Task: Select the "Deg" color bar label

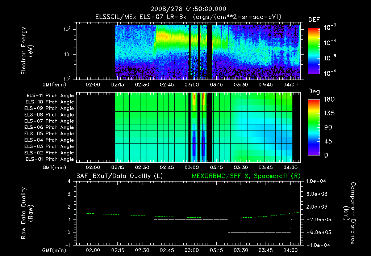Action: tap(314, 91)
